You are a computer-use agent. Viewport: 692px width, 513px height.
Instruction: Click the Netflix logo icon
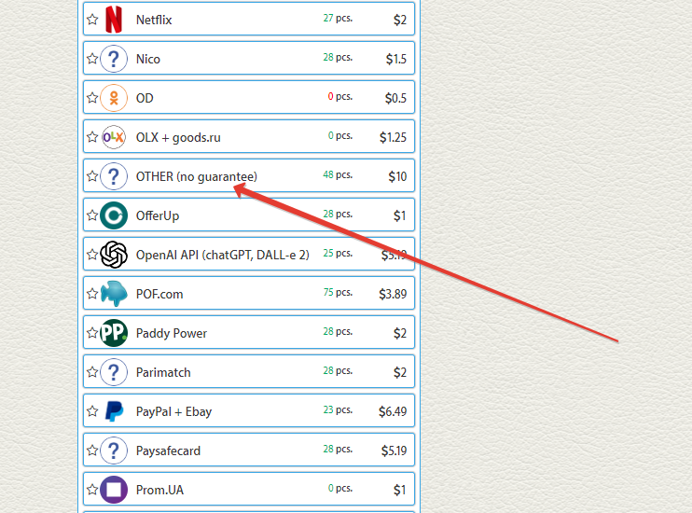click(114, 20)
